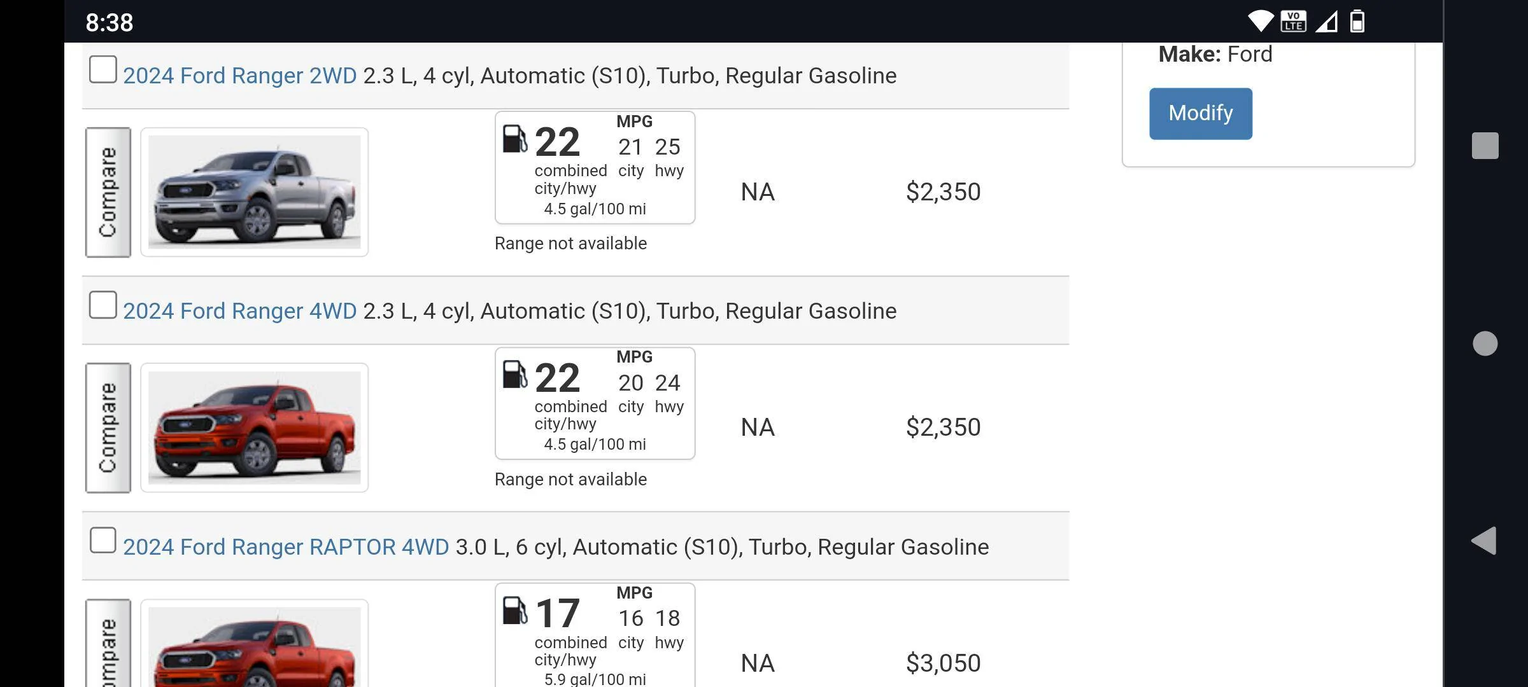Tap the Wi-Fi status bar icon

1260,21
